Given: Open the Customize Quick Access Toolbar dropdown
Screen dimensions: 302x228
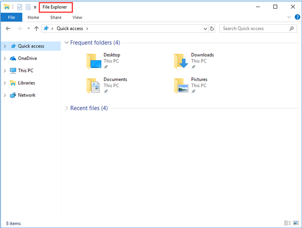Looking at the screenshot, I should [x=35, y=8].
